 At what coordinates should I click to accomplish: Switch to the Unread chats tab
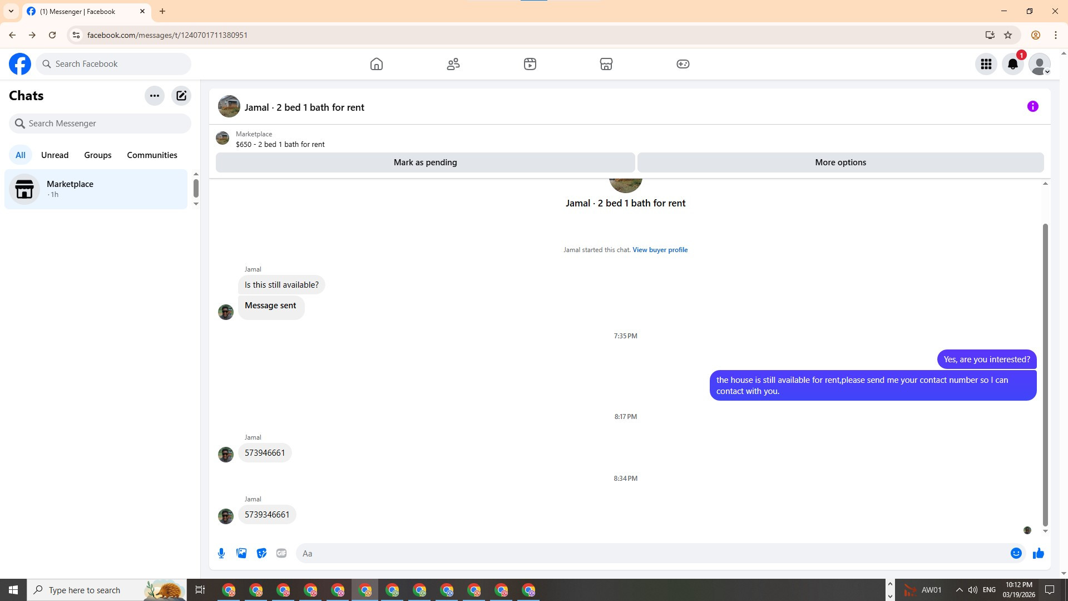click(x=55, y=155)
